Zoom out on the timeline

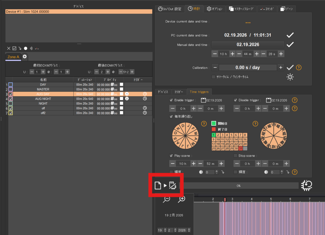166,199
